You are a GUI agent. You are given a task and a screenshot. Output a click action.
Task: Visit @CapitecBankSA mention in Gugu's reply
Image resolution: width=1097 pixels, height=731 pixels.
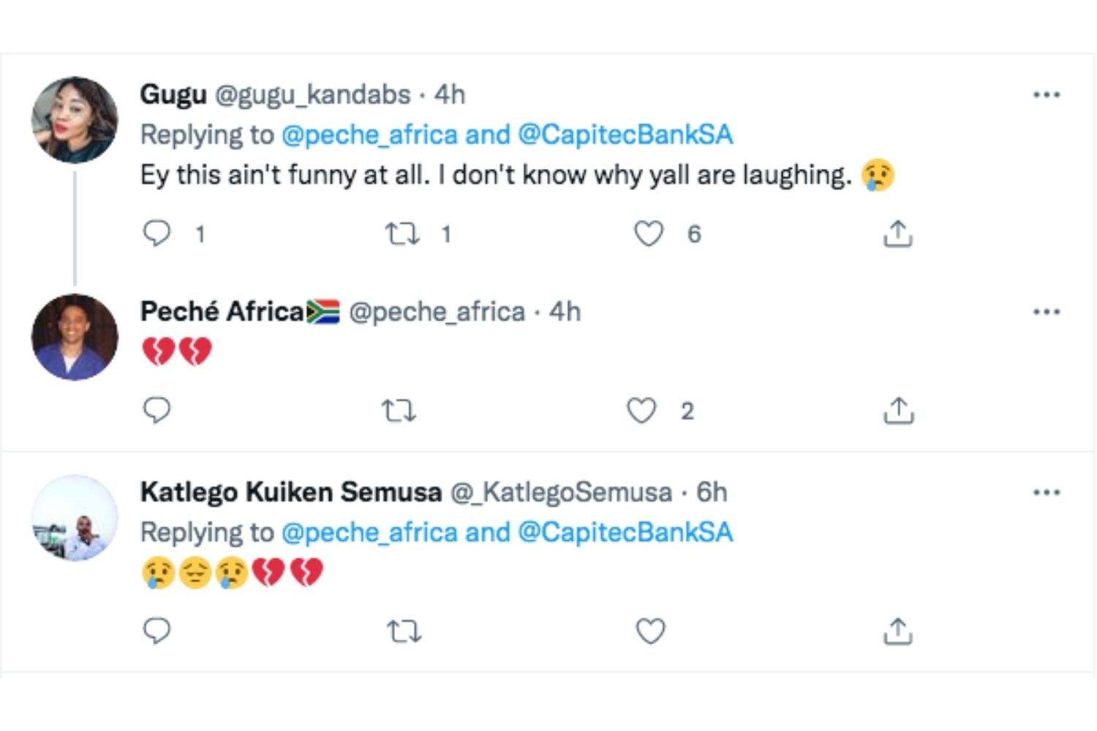click(625, 135)
